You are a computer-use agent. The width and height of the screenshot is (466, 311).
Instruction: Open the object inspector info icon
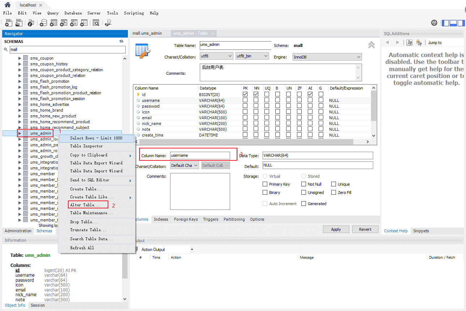(31, 23)
